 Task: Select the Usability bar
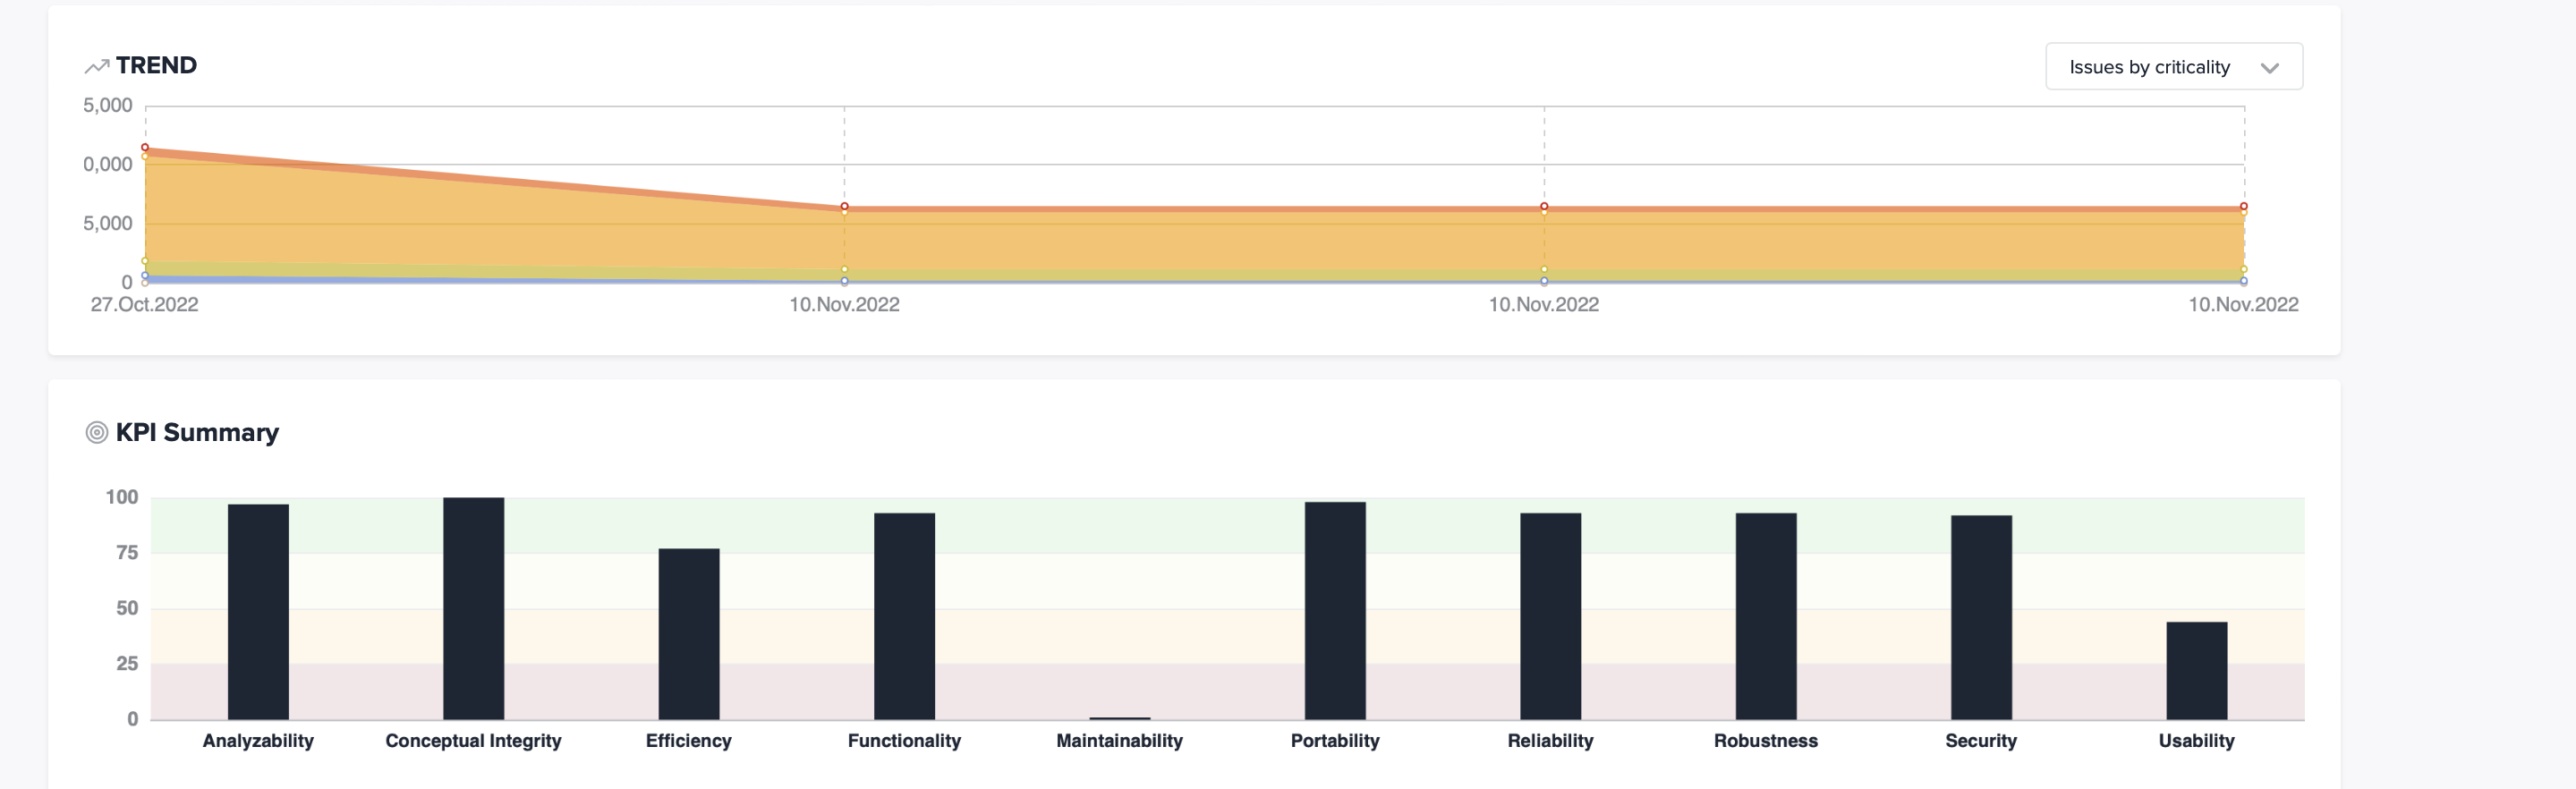pyautogui.click(x=2197, y=670)
